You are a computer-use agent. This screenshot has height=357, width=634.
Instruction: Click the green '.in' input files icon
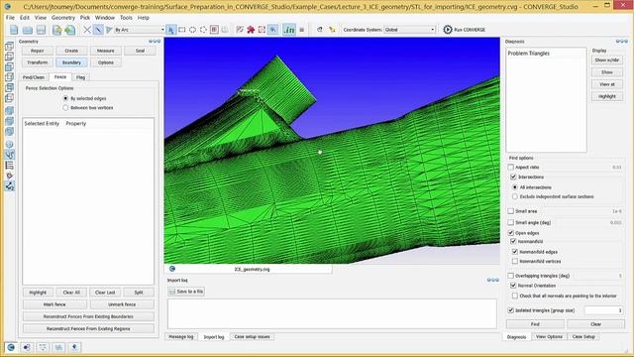click(x=289, y=30)
